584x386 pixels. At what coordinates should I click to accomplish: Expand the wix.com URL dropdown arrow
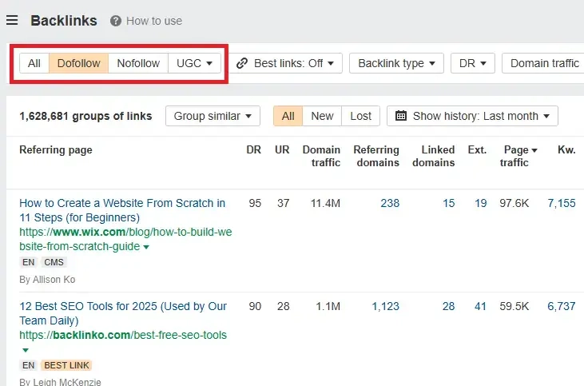145,248
